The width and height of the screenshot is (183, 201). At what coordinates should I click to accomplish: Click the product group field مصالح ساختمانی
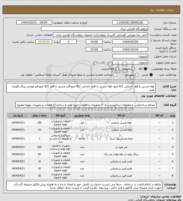(86, 105)
